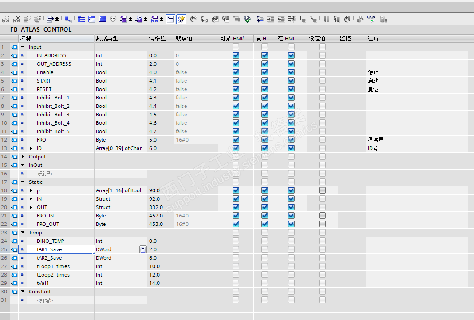
Task: Click <新增> under InOut to add parameter
Action: pos(45,174)
